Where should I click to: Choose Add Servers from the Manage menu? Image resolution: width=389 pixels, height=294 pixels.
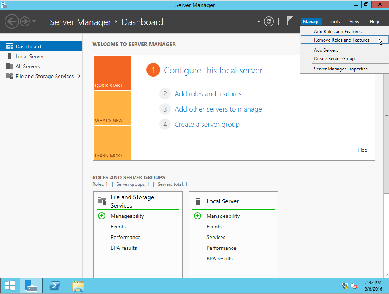point(326,50)
